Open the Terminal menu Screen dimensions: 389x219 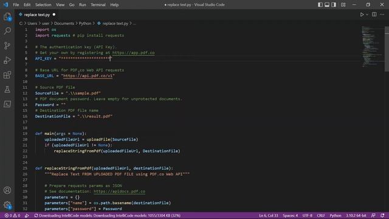[x=98, y=5]
